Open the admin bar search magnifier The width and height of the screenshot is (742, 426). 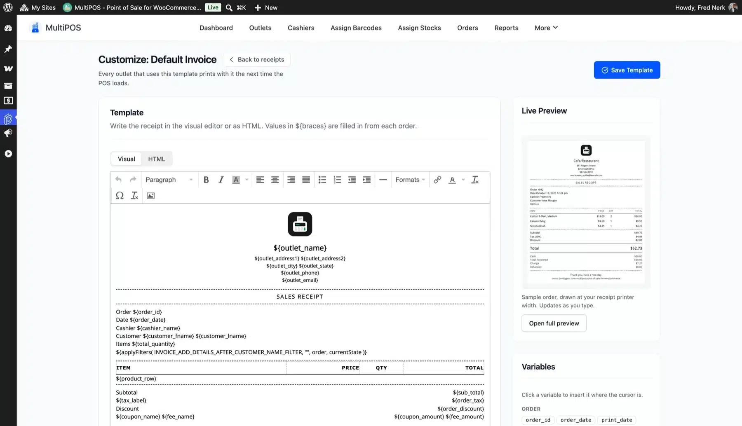pyautogui.click(x=229, y=7)
